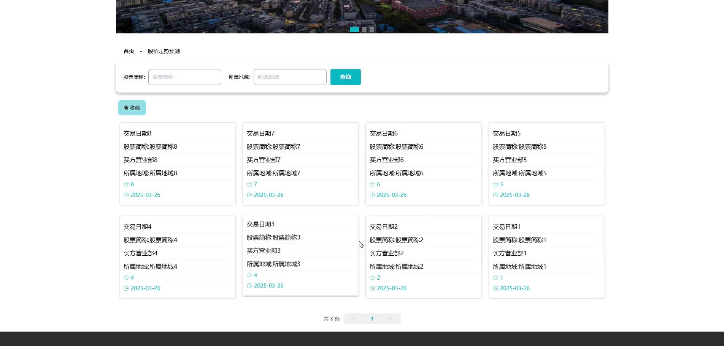Click the banner cityscape image
This screenshot has height=346, width=724.
[362, 17]
